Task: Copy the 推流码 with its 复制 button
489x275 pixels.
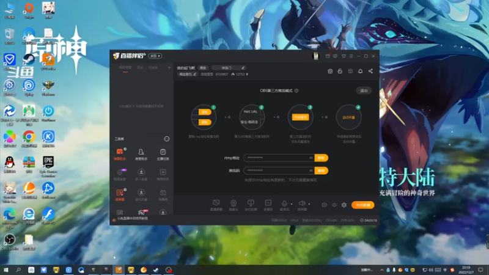Action: click(x=322, y=170)
